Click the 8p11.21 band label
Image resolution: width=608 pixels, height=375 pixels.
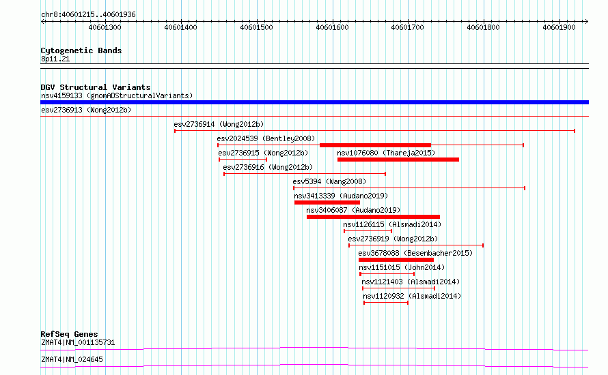tap(55, 59)
